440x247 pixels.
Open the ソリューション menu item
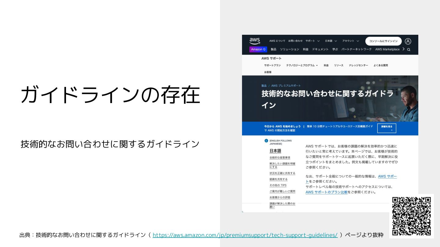click(289, 49)
